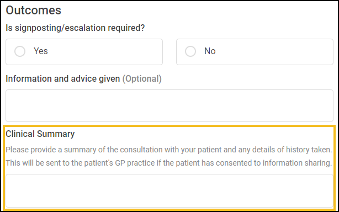Click the "Clinical Summary" field label
Viewport: 339px width, 212px height.
40,134
